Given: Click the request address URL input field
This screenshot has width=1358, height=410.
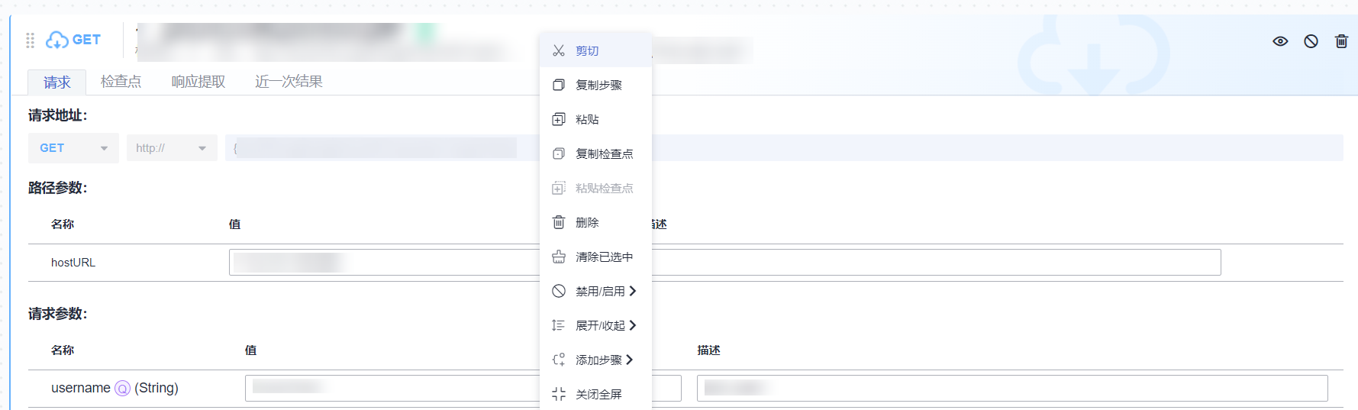Looking at the screenshot, I should coord(784,148).
